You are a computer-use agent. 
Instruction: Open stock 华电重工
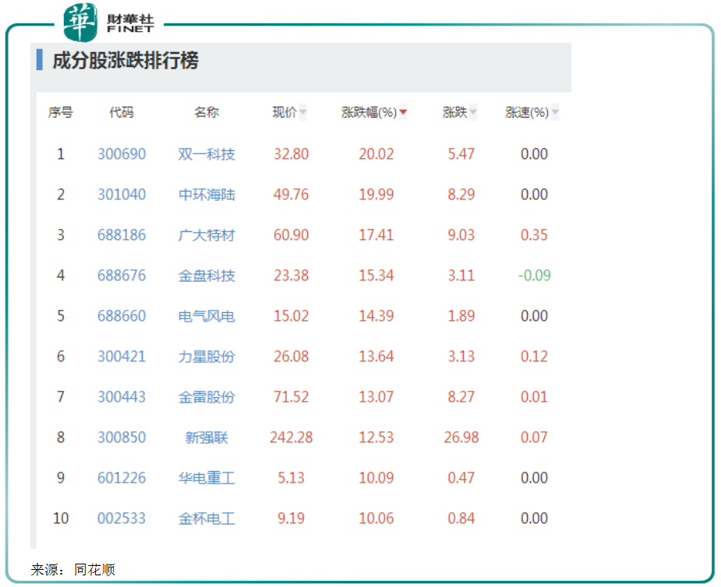[x=207, y=478]
